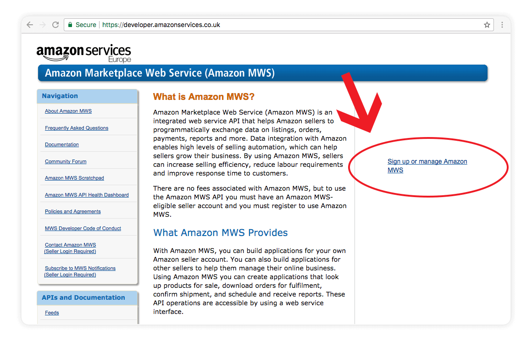Open Amazon MWS Scratchpad link
The width and height of the screenshot is (532, 341).
pos(74,178)
